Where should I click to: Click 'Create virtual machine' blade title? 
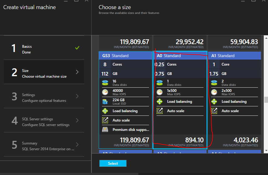(x=30, y=7)
